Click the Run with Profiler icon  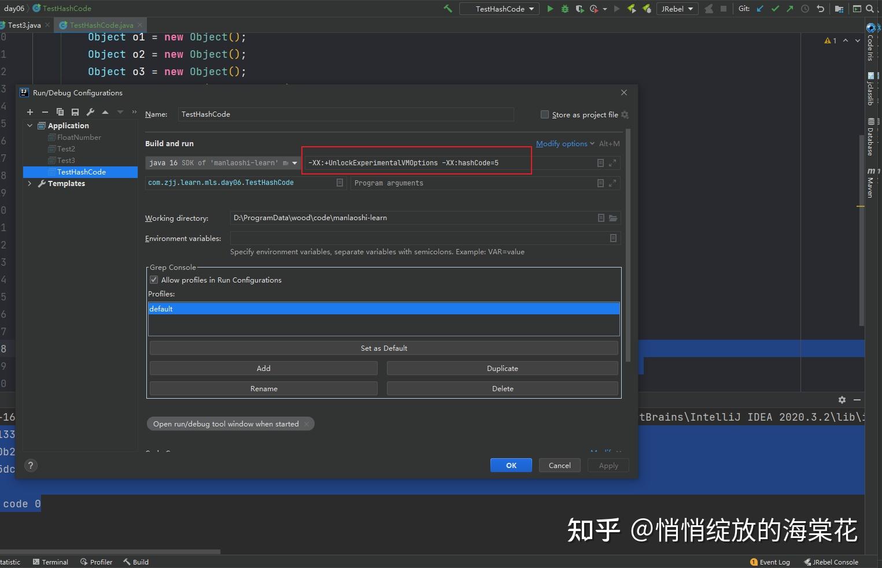594,9
